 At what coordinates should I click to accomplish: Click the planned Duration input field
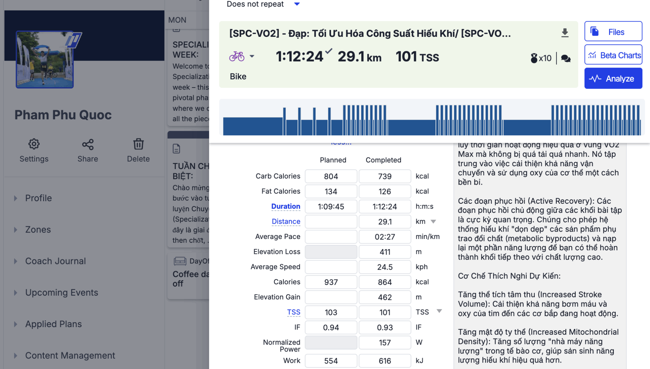tap(331, 207)
